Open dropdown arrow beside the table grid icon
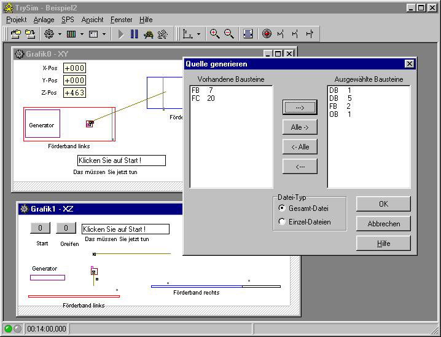Screen dimensions: 441x337 (x=82, y=34)
